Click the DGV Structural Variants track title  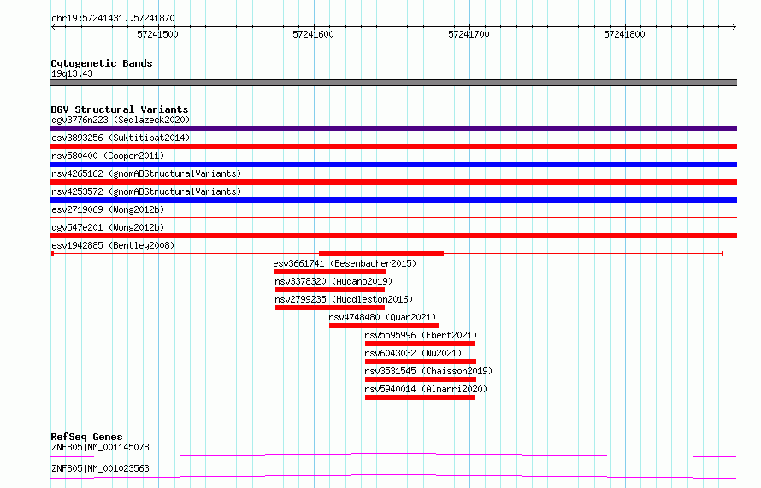coord(120,109)
